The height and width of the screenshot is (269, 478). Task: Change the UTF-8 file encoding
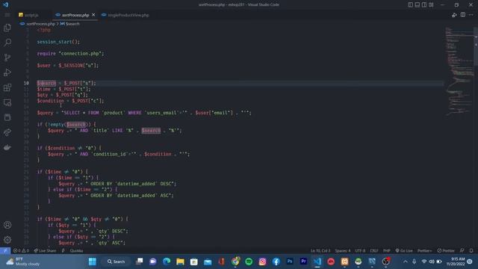point(360,251)
